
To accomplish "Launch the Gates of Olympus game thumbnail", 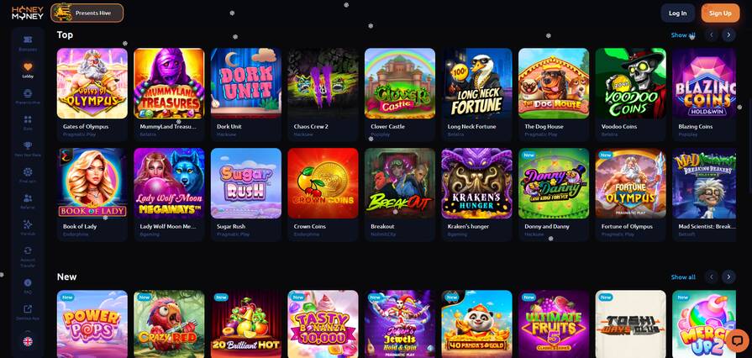I will point(92,83).
